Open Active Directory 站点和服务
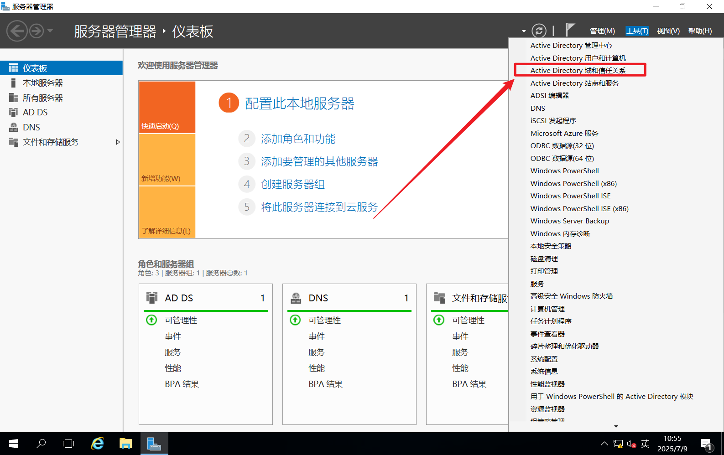The image size is (724, 455). (x=575, y=83)
